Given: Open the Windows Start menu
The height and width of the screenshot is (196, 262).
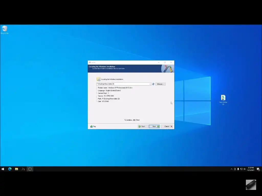Looking at the screenshot, I should pyautogui.click(x=3, y=169).
